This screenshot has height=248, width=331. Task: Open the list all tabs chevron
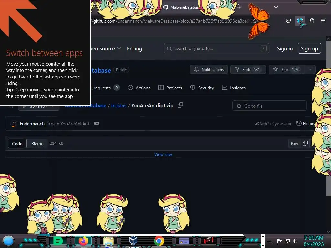(x=276, y=7)
